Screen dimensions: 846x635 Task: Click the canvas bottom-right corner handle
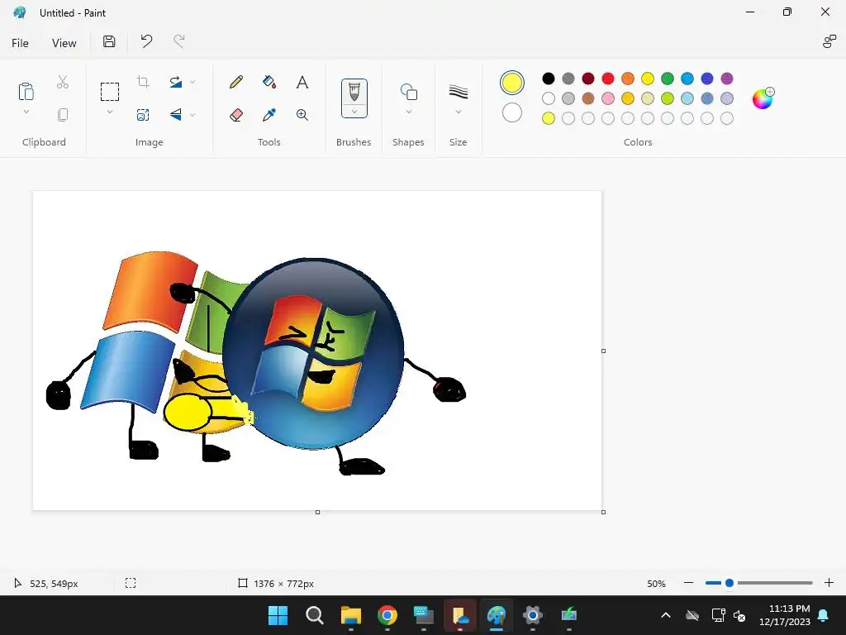(x=603, y=512)
